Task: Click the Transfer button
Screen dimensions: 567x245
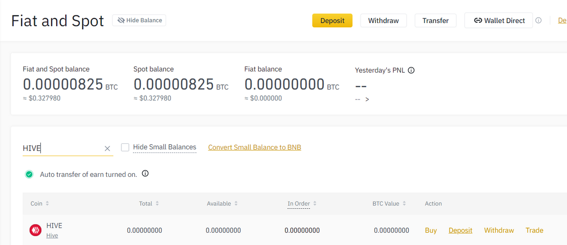Action: (435, 20)
